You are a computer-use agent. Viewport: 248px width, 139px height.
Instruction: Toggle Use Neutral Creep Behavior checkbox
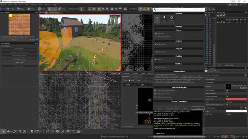point(227,105)
